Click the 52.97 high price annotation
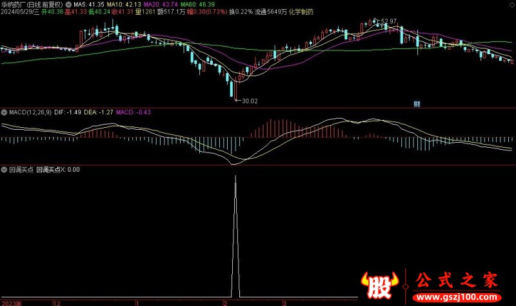The height and width of the screenshot is (306, 516). point(388,22)
